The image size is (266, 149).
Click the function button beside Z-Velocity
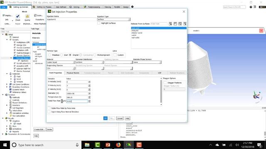tap(90, 90)
